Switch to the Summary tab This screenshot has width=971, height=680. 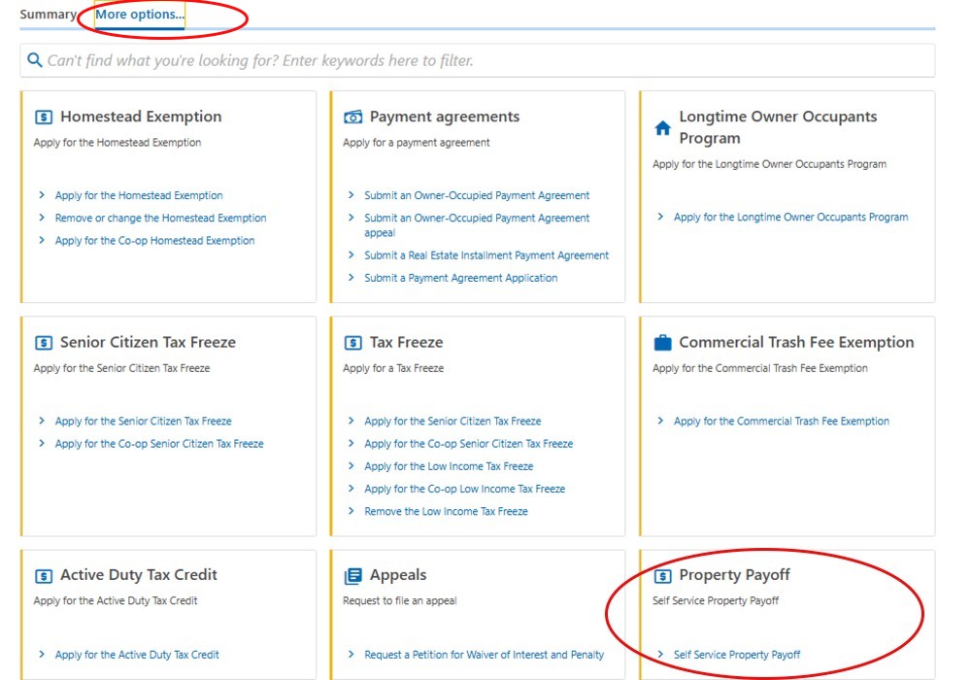coord(48,15)
